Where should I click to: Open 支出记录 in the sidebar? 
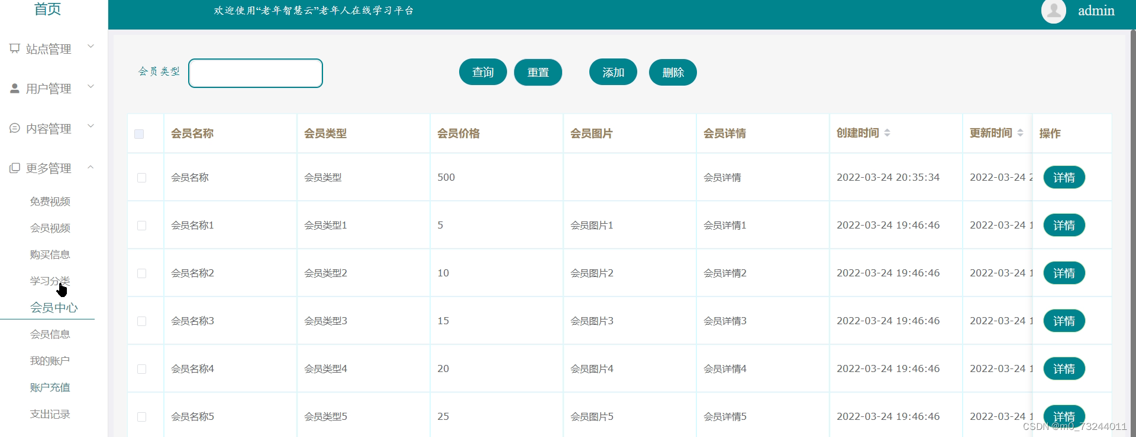pos(50,414)
